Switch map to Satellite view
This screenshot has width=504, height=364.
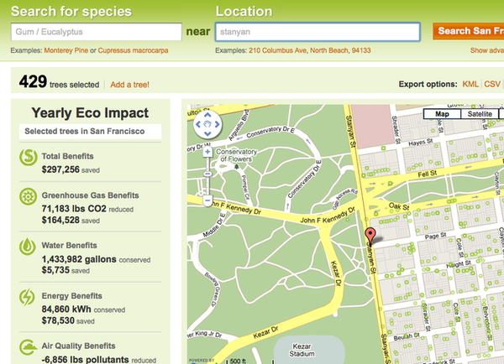click(x=480, y=114)
